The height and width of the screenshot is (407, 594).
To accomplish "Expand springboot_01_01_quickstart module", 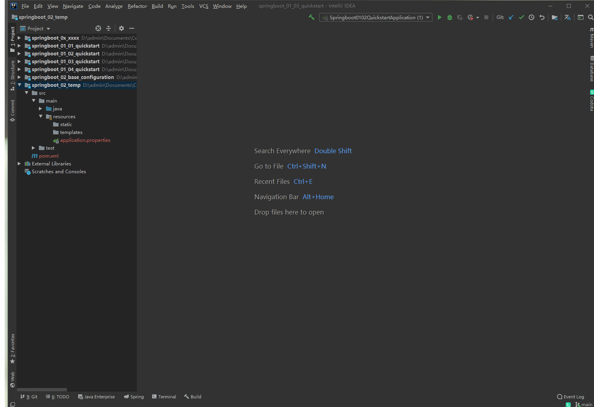I will tap(19, 46).
